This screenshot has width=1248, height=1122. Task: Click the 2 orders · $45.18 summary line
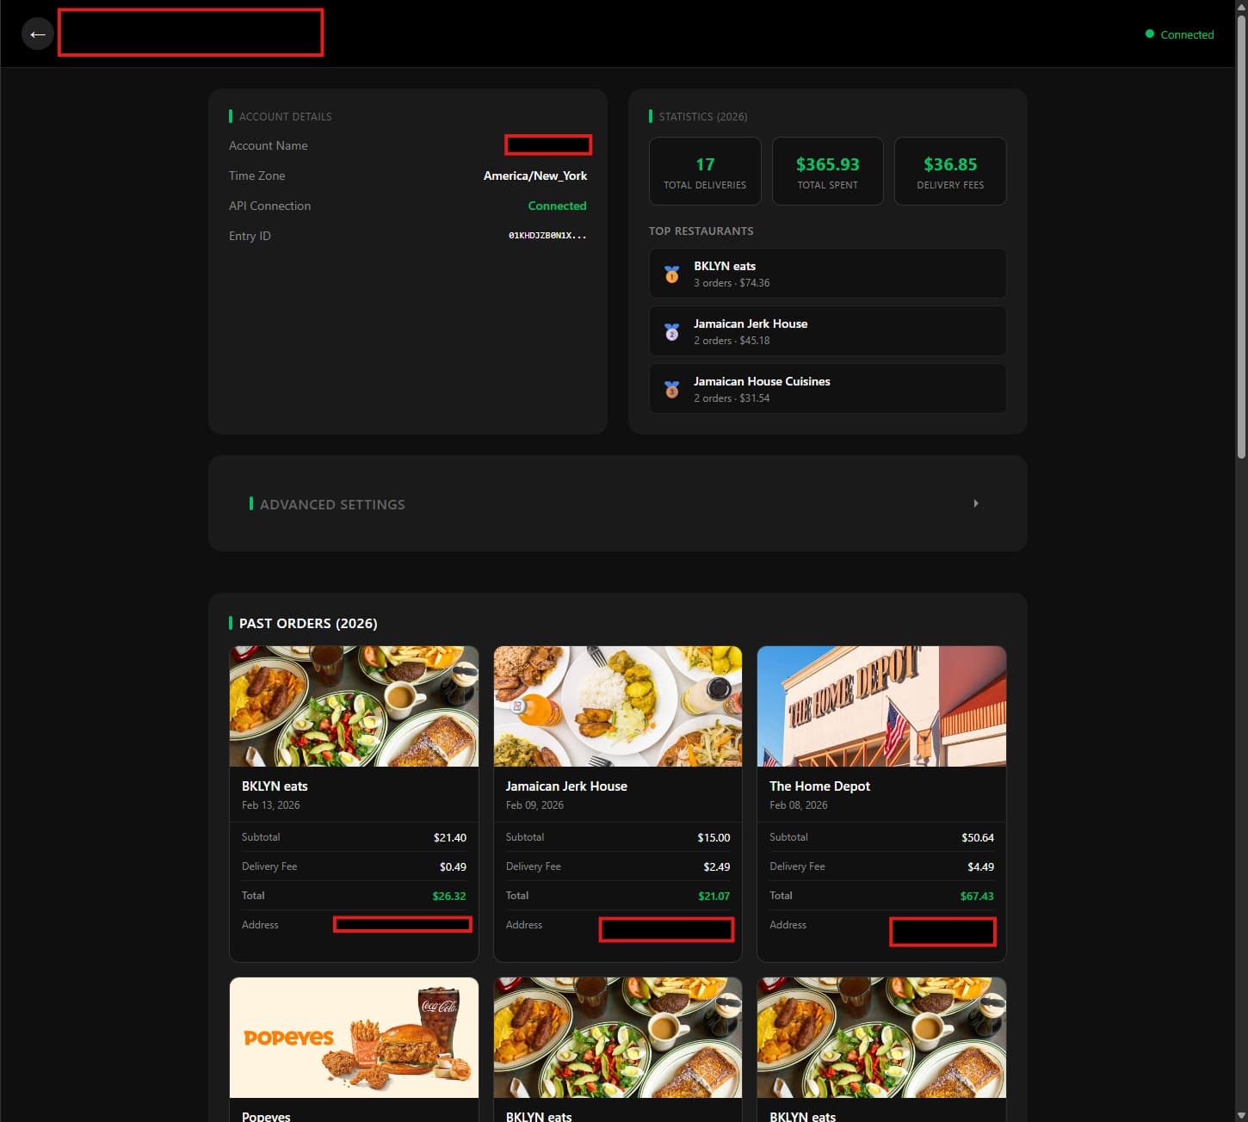(x=732, y=341)
